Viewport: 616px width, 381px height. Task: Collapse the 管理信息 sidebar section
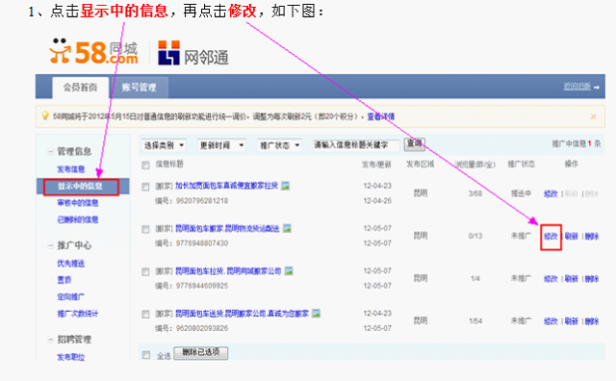click(50, 151)
